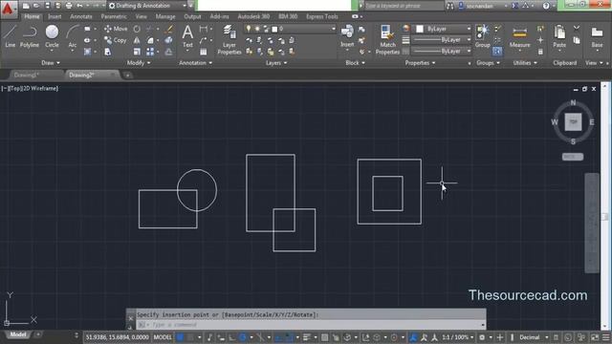Select the Line drawing tool

[x=11, y=36]
